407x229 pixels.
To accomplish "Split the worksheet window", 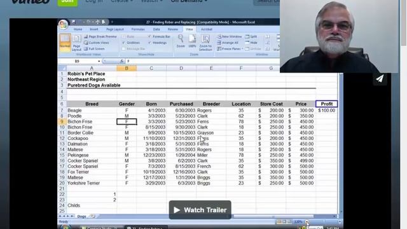I will tap(251, 37).
